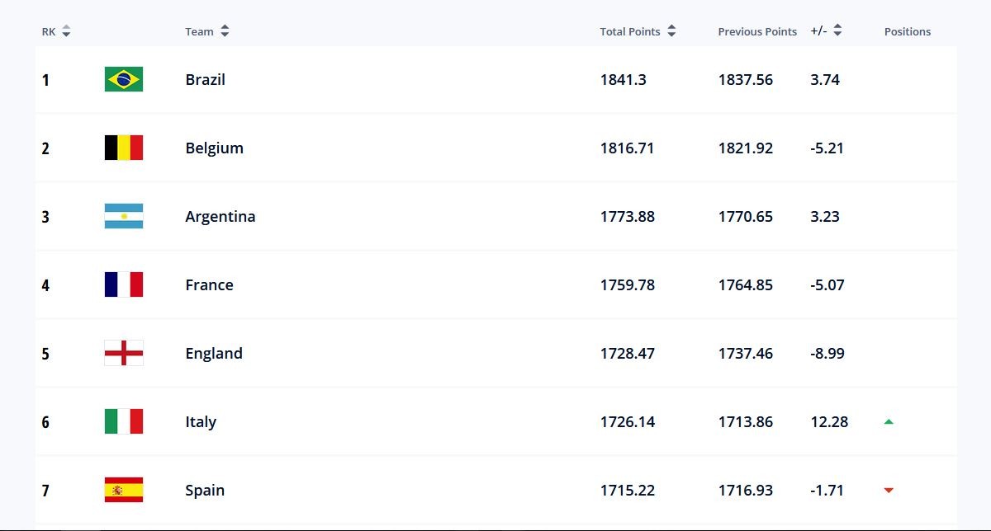Sort by the +/- column arrows

837,31
